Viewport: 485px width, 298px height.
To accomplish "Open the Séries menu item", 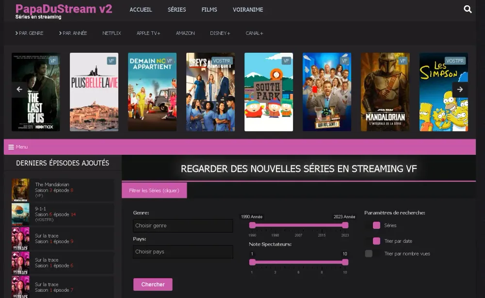I will click(x=177, y=10).
